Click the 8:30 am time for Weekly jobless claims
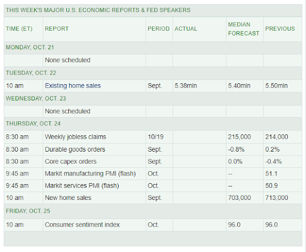The width and height of the screenshot is (306, 252). 17,137
